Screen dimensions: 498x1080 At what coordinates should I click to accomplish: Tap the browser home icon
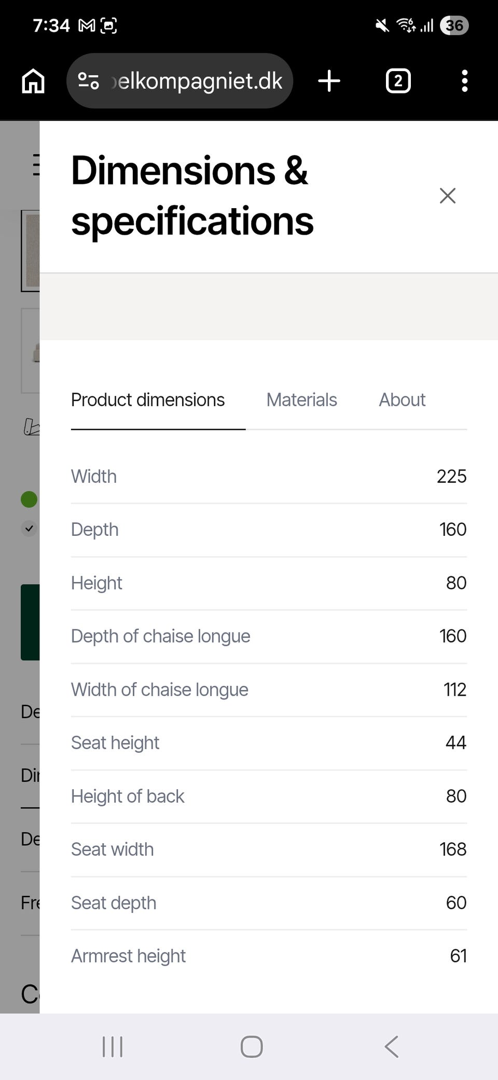coord(33,81)
